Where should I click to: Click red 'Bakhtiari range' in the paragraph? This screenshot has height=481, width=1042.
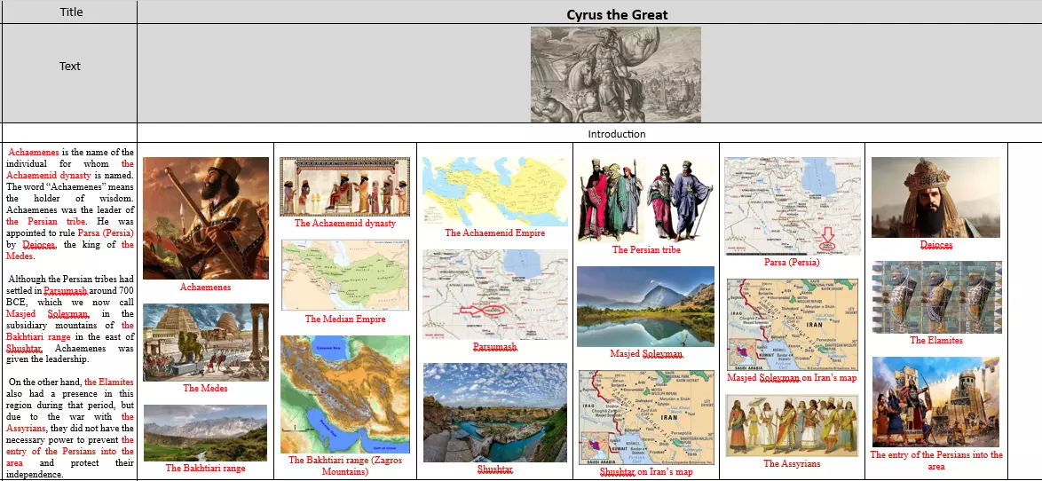[x=38, y=337]
